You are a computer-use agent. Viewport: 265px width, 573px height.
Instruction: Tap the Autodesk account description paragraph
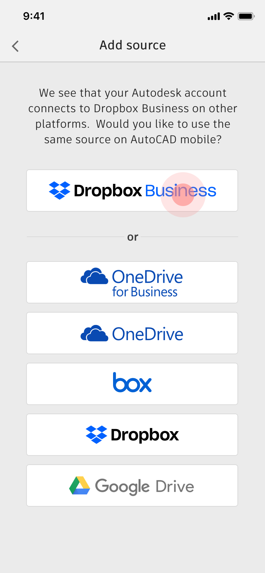132,116
